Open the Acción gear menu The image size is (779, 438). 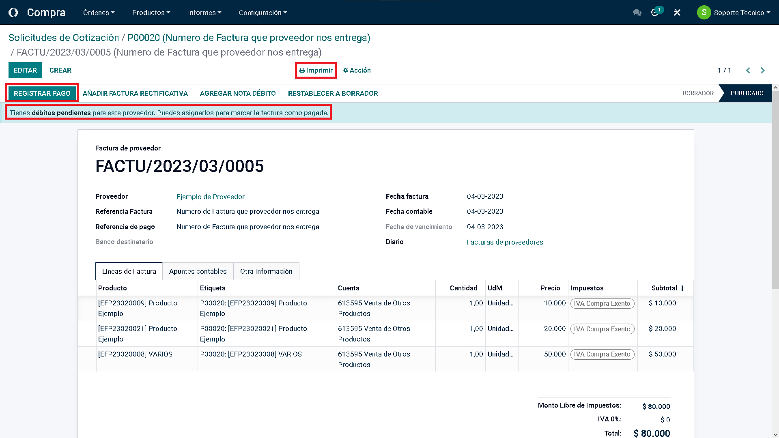[x=357, y=70]
